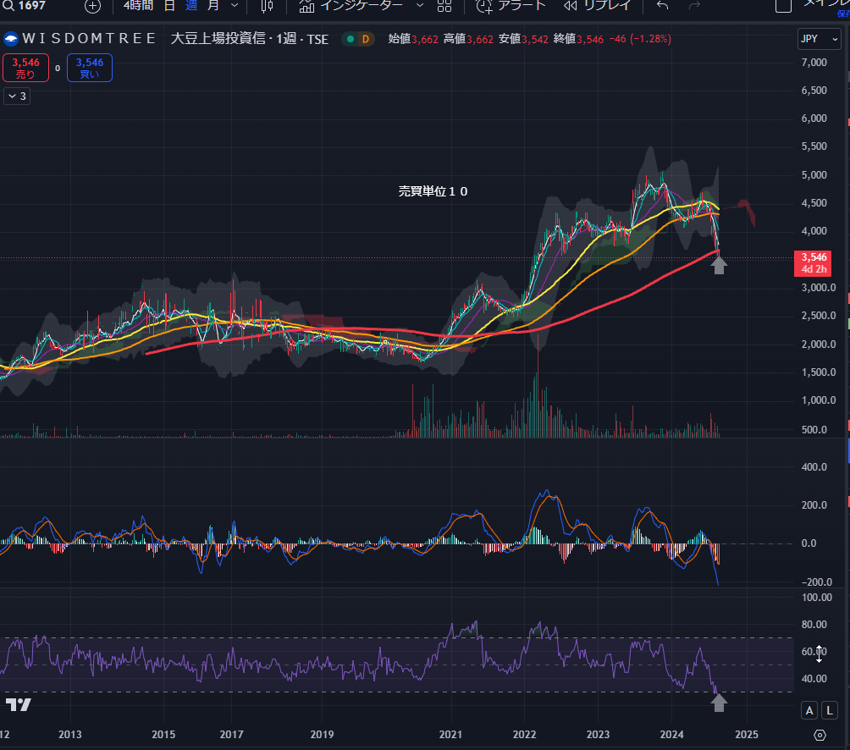Expand the favorite indicators dropdown arrow
The image size is (850, 750).
(420, 5)
